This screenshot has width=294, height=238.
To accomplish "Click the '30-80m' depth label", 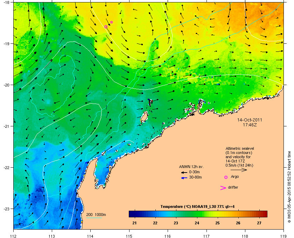I will tap(195, 177).
